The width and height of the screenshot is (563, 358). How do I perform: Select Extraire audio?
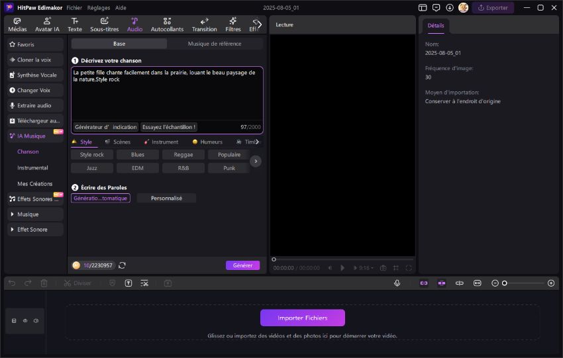pyautogui.click(x=35, y=105)
